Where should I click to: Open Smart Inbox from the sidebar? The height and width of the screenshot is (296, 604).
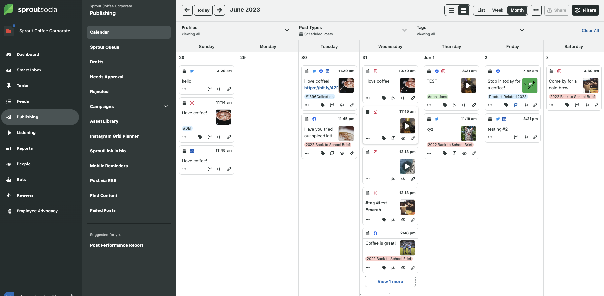pyautogui.click(x=29, y=70)
